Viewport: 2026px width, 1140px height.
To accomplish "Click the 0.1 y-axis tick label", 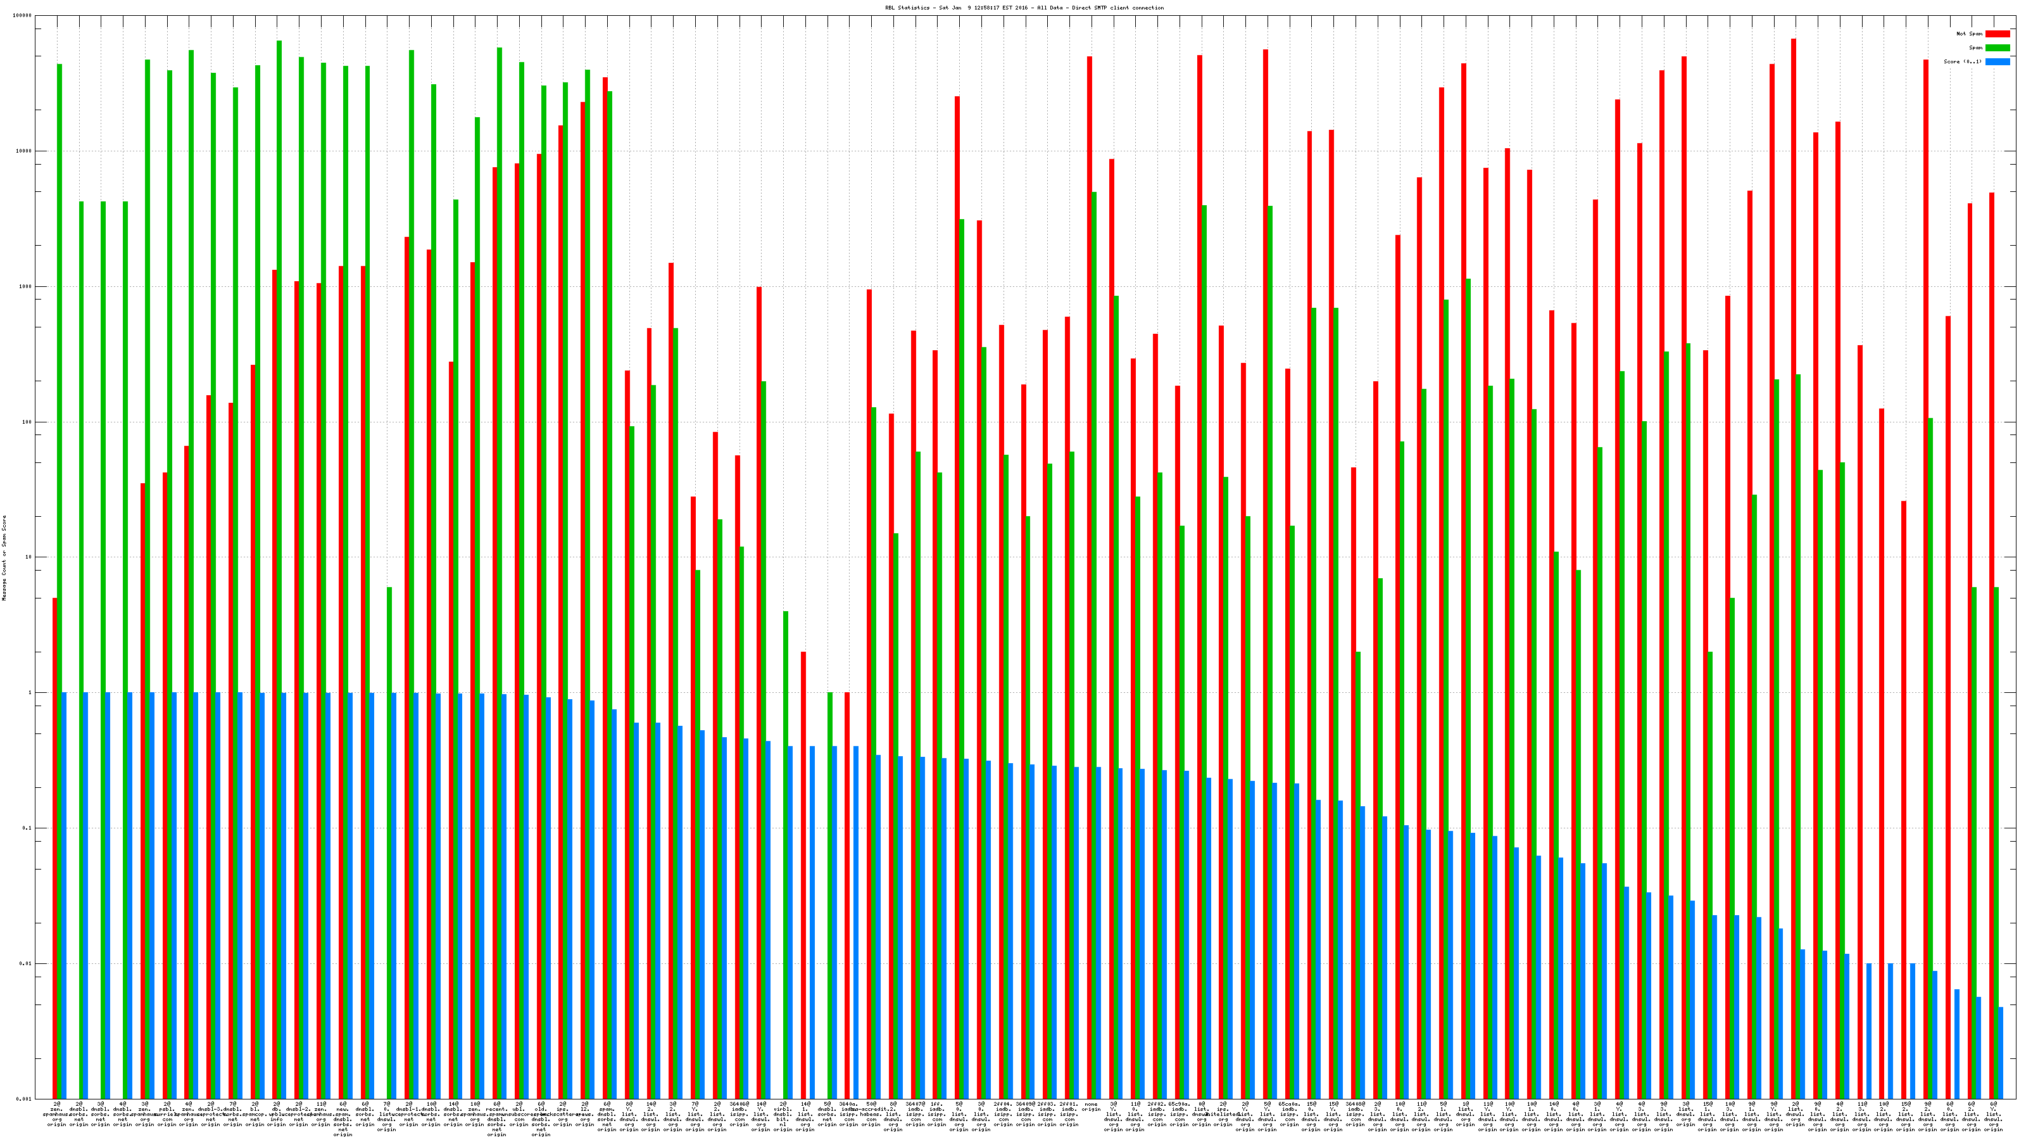I will [x=27, y=828].
